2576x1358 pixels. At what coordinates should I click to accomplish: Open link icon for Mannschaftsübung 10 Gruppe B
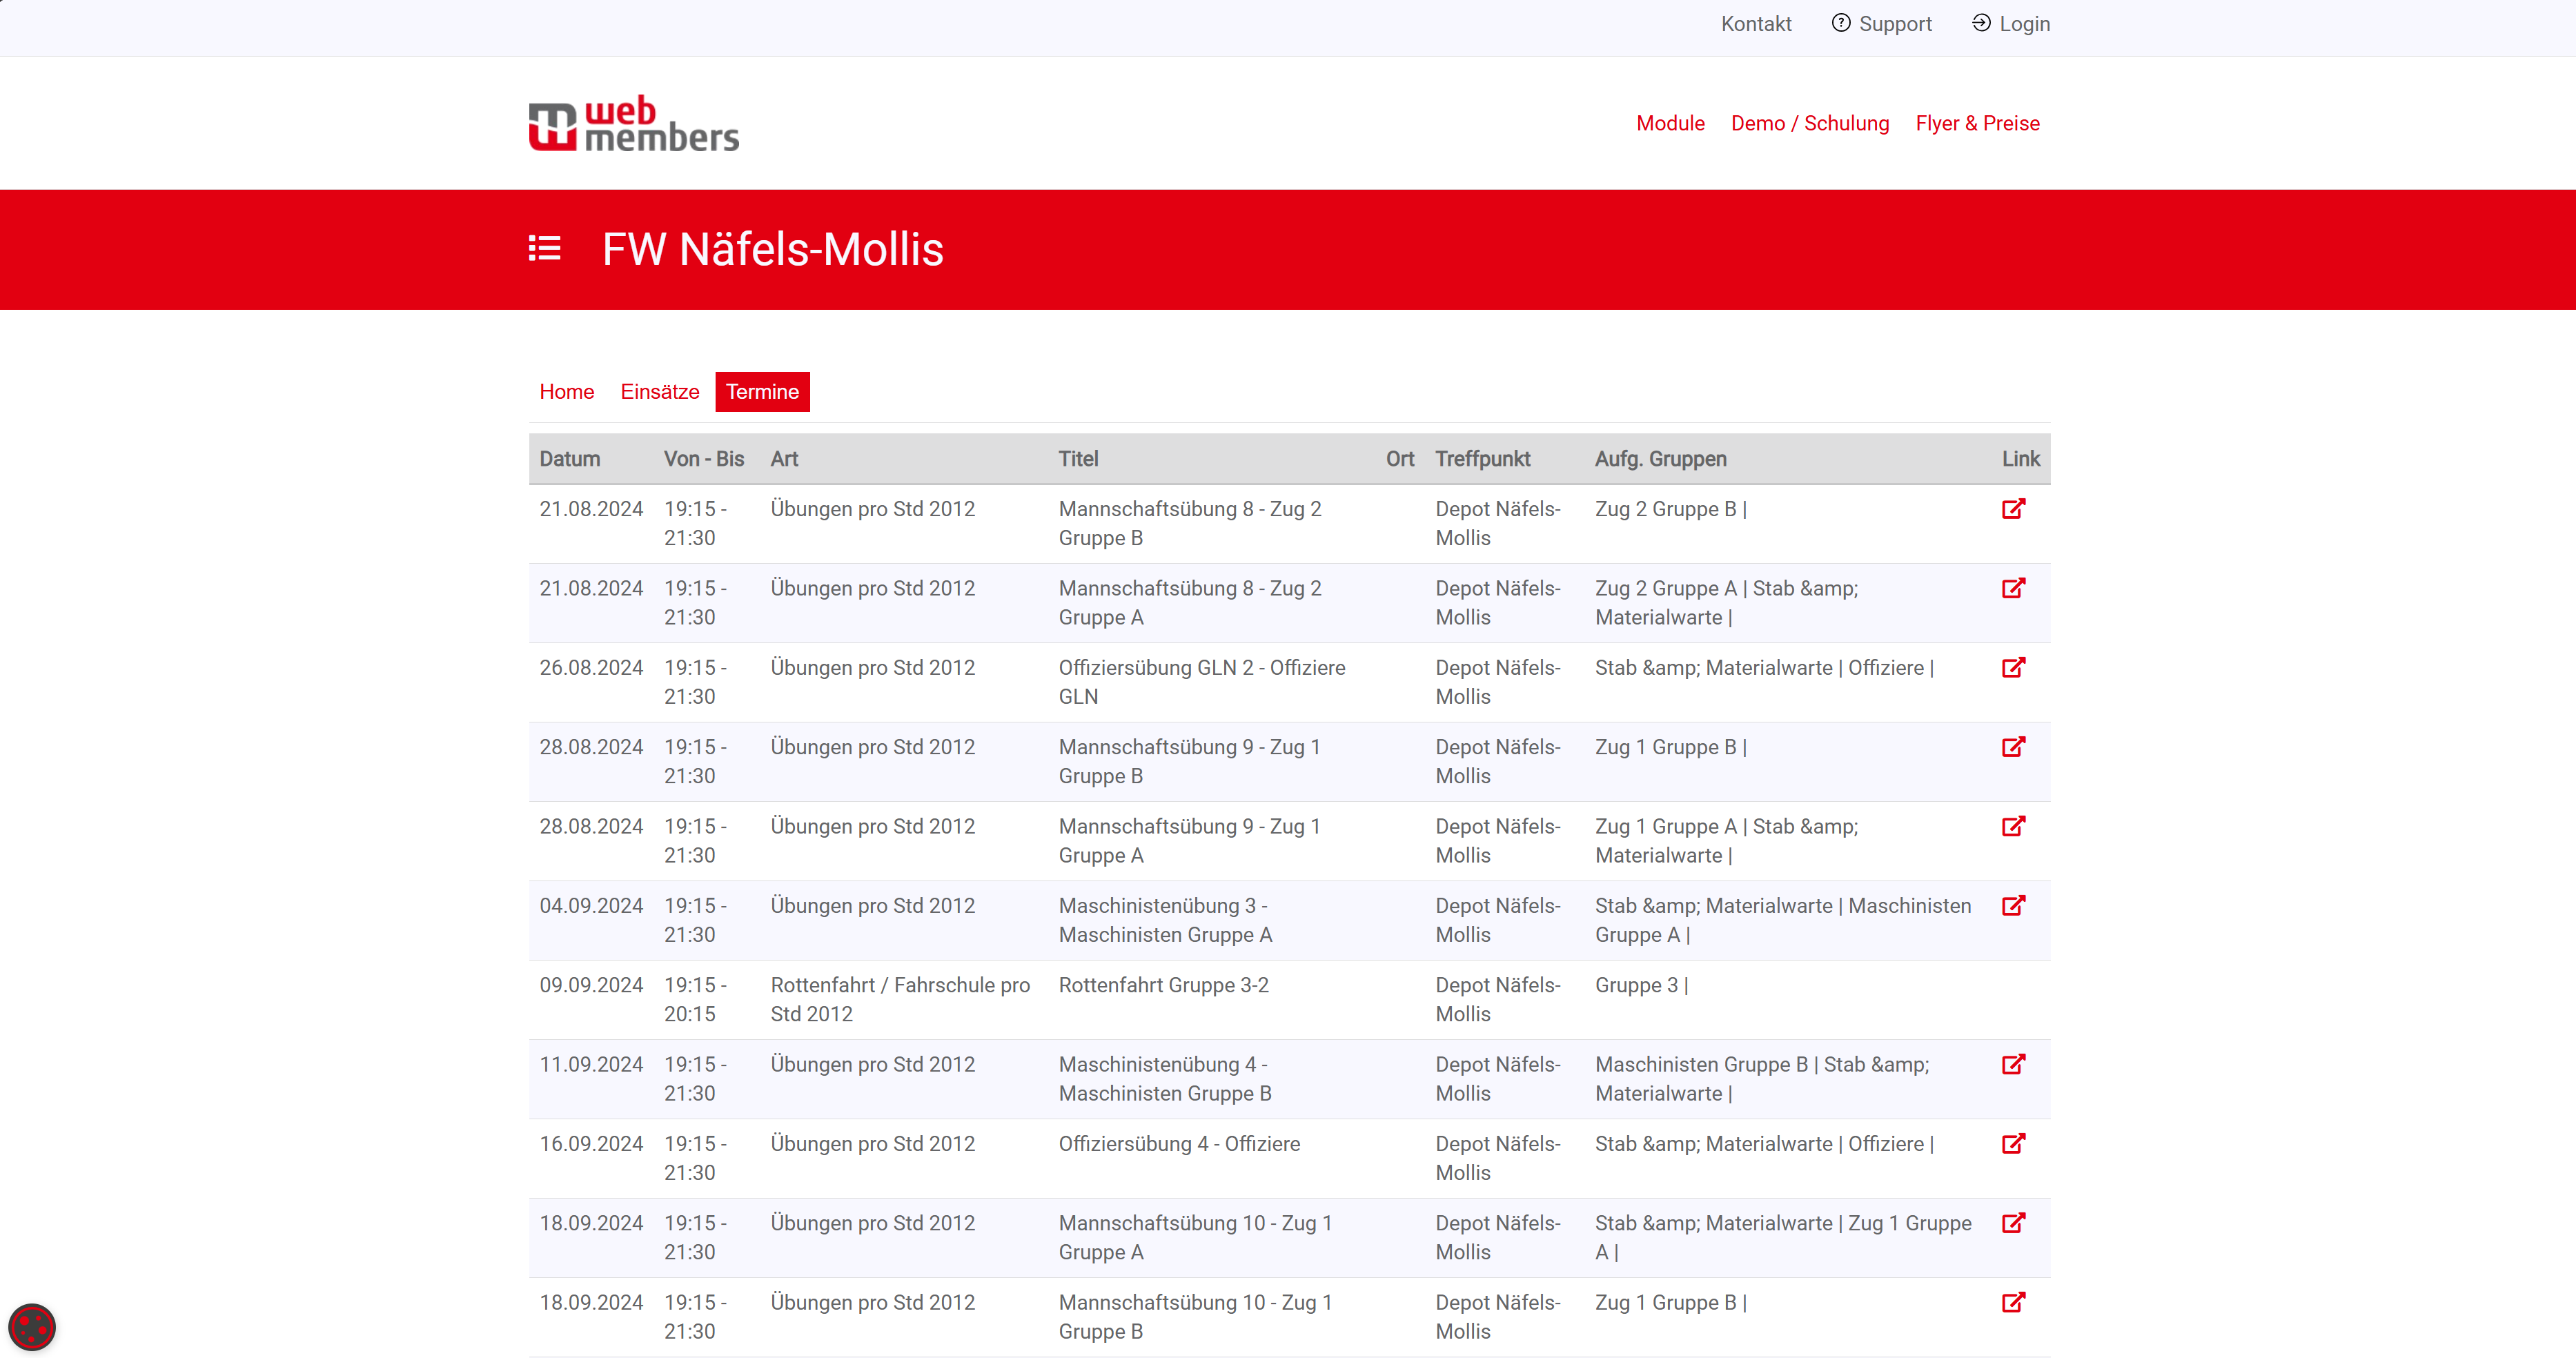coord(2013,1303)
